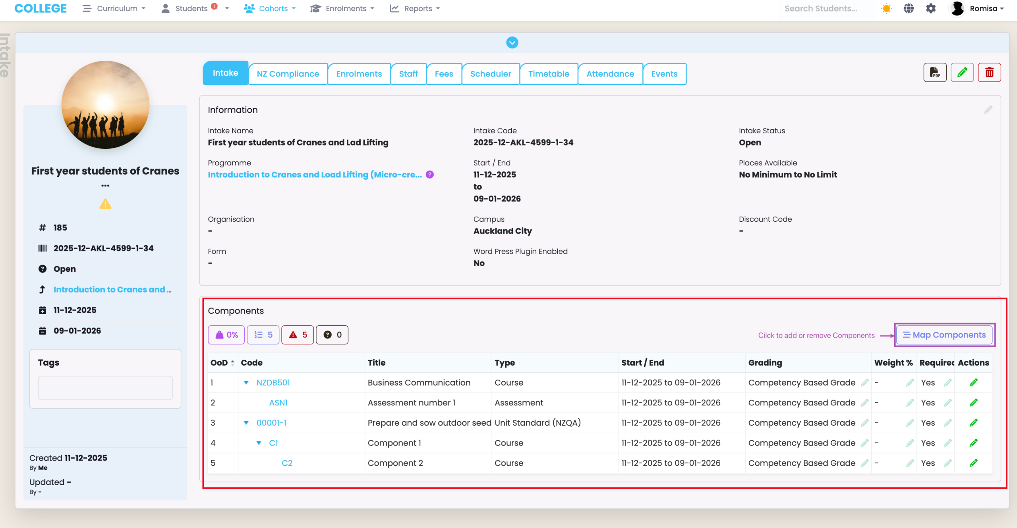Open the globe language icon
This screenshot has height=528, width=1017.
click(909, 9)
